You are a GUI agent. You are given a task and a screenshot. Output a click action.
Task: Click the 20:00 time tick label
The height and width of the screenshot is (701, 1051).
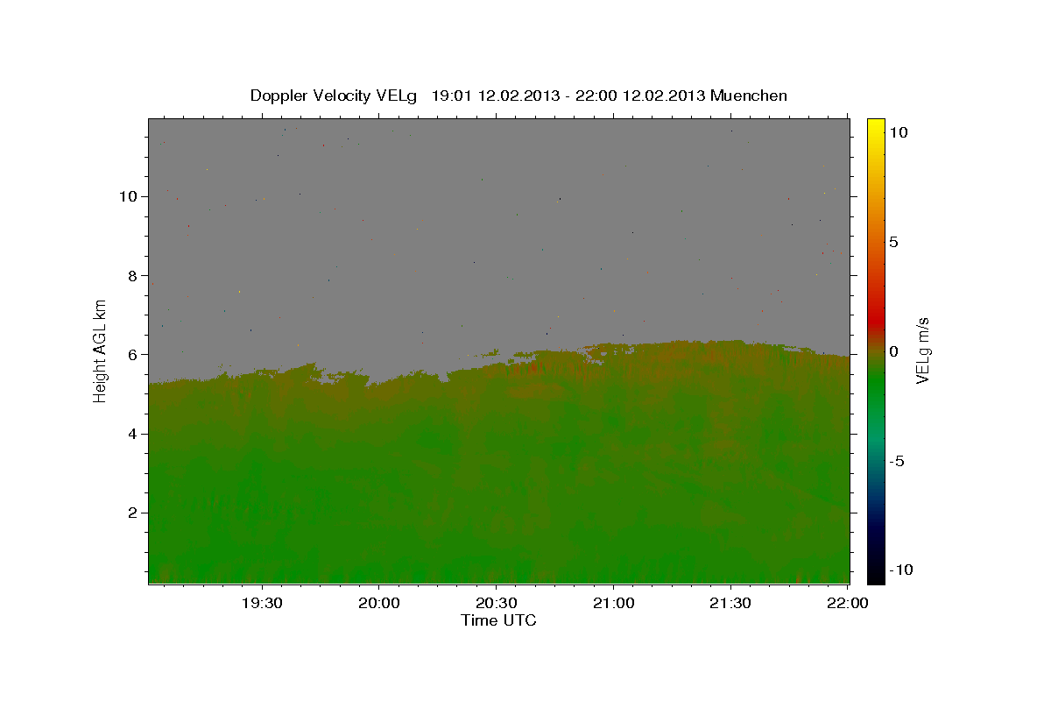[x=379, y=603]
